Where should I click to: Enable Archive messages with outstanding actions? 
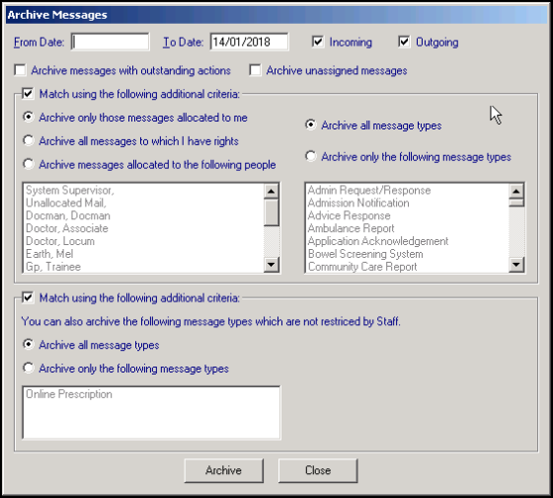tap(20, 70)
